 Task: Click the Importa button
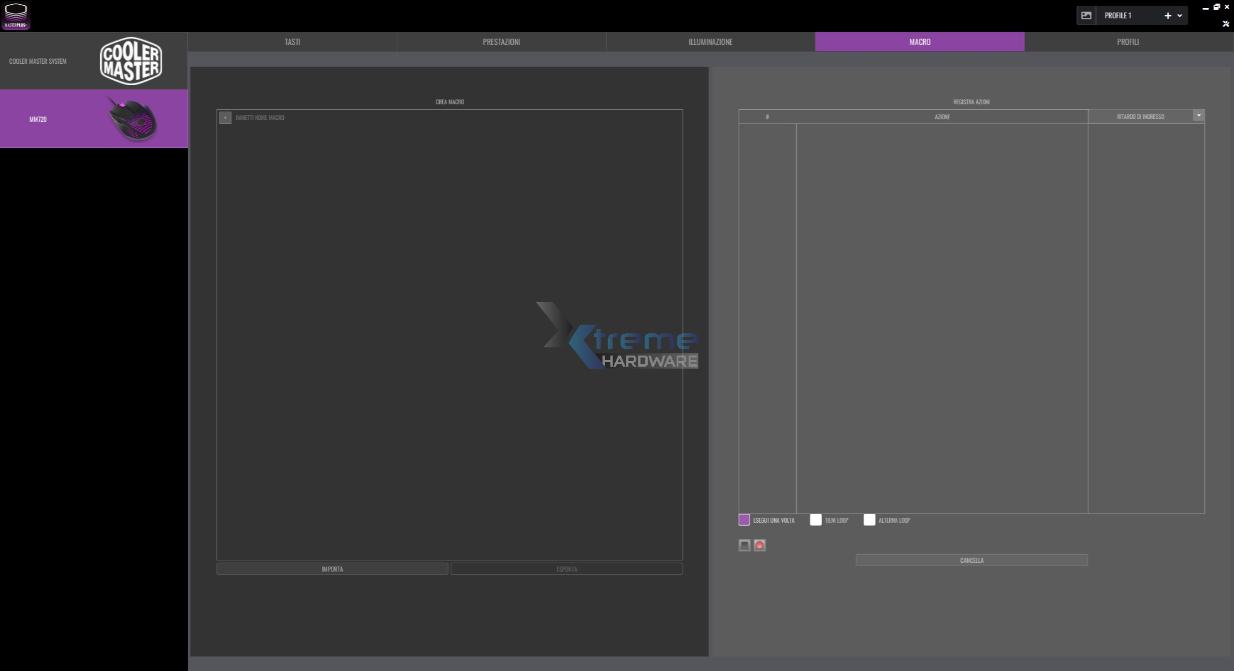332,569
